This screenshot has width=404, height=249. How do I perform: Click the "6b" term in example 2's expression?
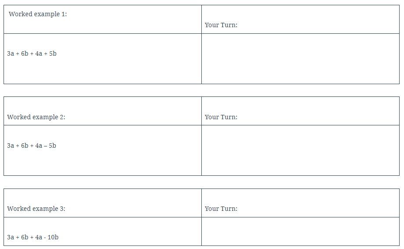25,146
